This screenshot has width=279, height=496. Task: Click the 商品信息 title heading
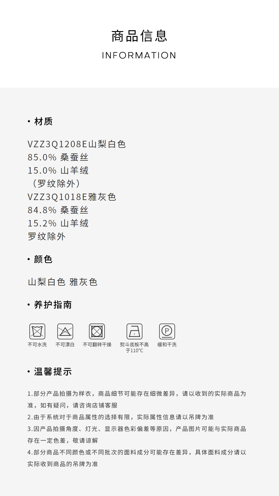[x=139, y=36]
